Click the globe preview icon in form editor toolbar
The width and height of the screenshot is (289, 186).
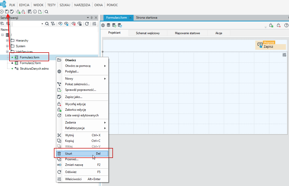[103, 25]
